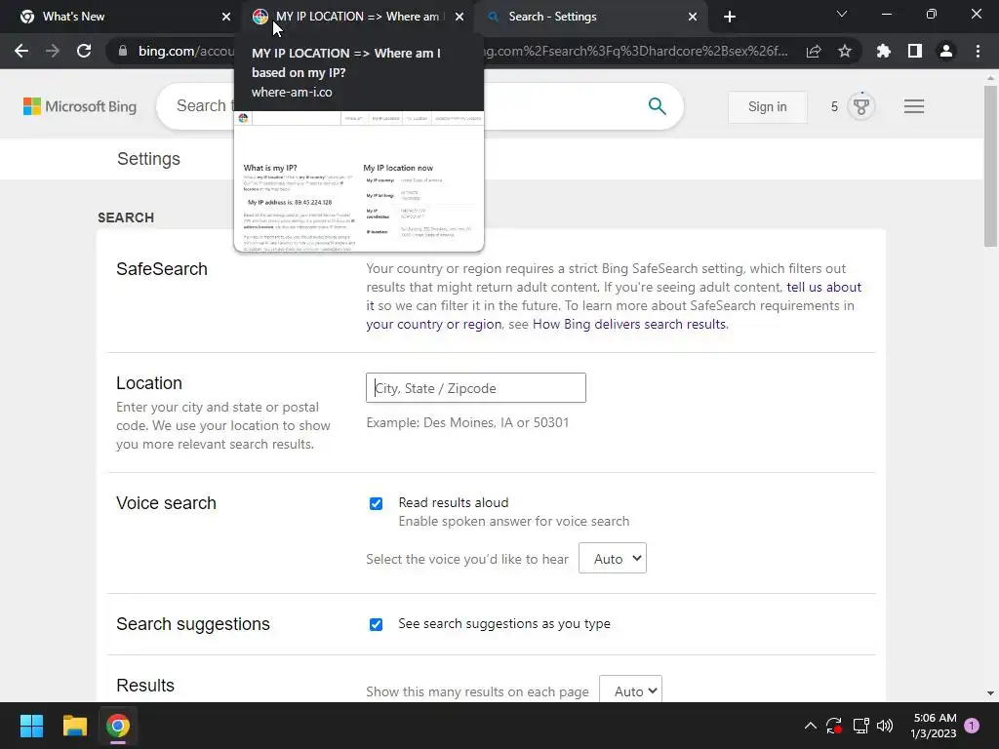The width and height of the screenshot is (999, 749).
Task: Click the rewards points count 5
Action: [834, 106]
